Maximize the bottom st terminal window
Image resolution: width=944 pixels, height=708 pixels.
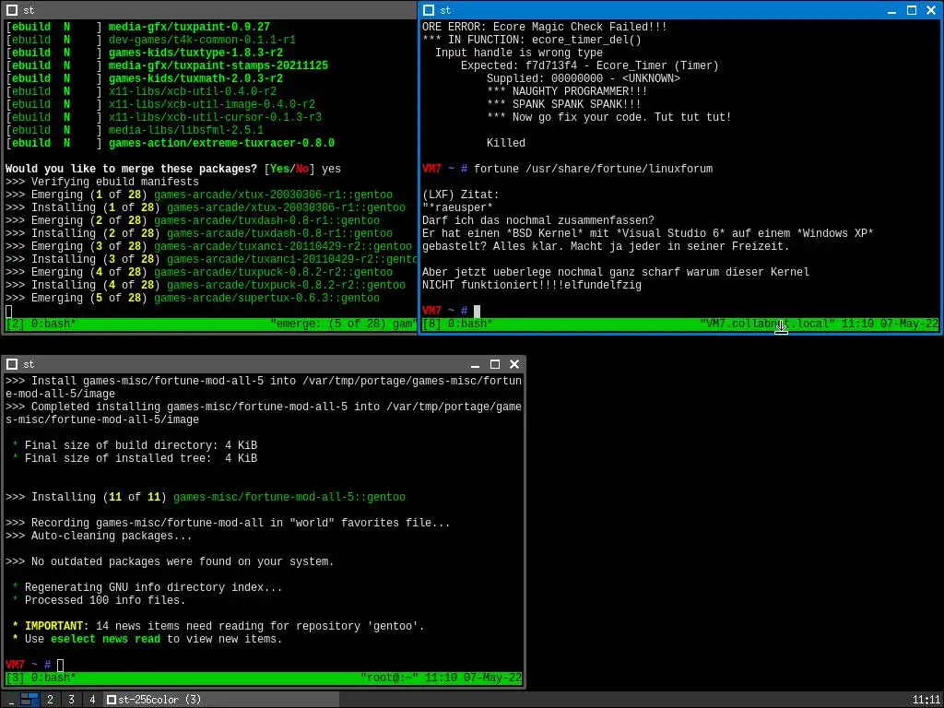[495, 364]
